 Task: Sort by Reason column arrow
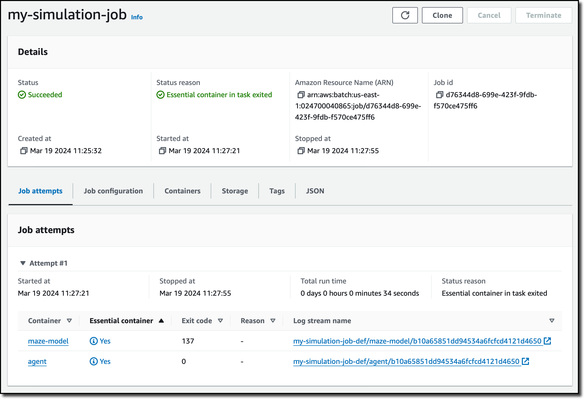click(x=273, y=321)
